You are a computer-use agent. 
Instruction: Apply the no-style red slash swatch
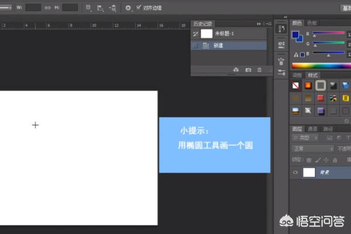coord(295,85)
